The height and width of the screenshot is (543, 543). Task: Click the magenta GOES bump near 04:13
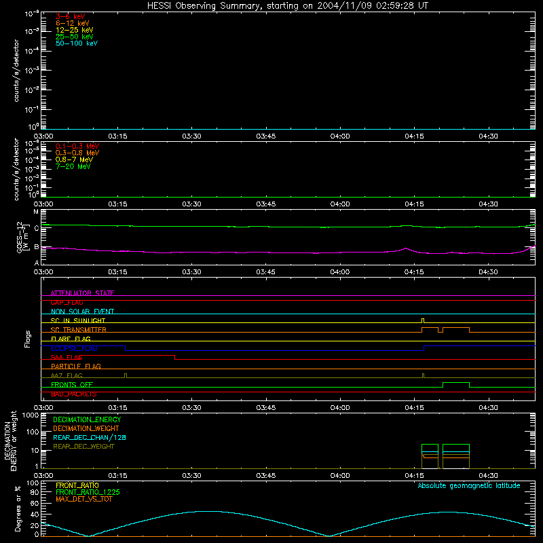coord(405,248)
